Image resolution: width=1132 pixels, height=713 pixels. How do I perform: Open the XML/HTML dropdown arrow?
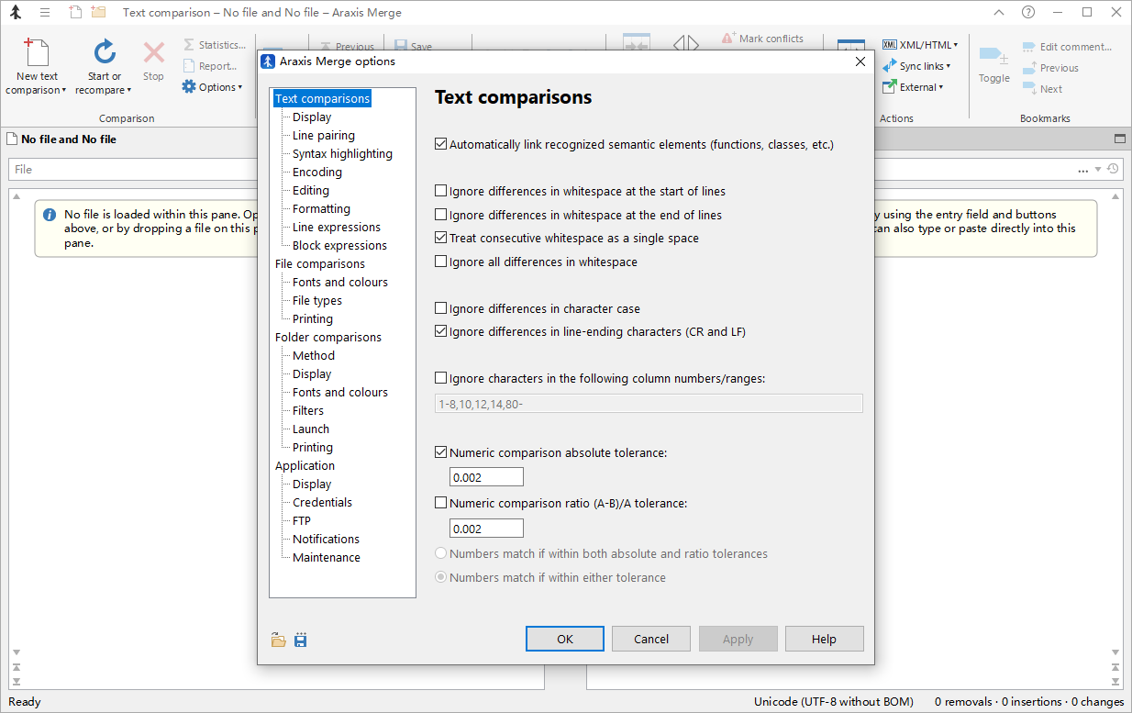coord(956,45)
